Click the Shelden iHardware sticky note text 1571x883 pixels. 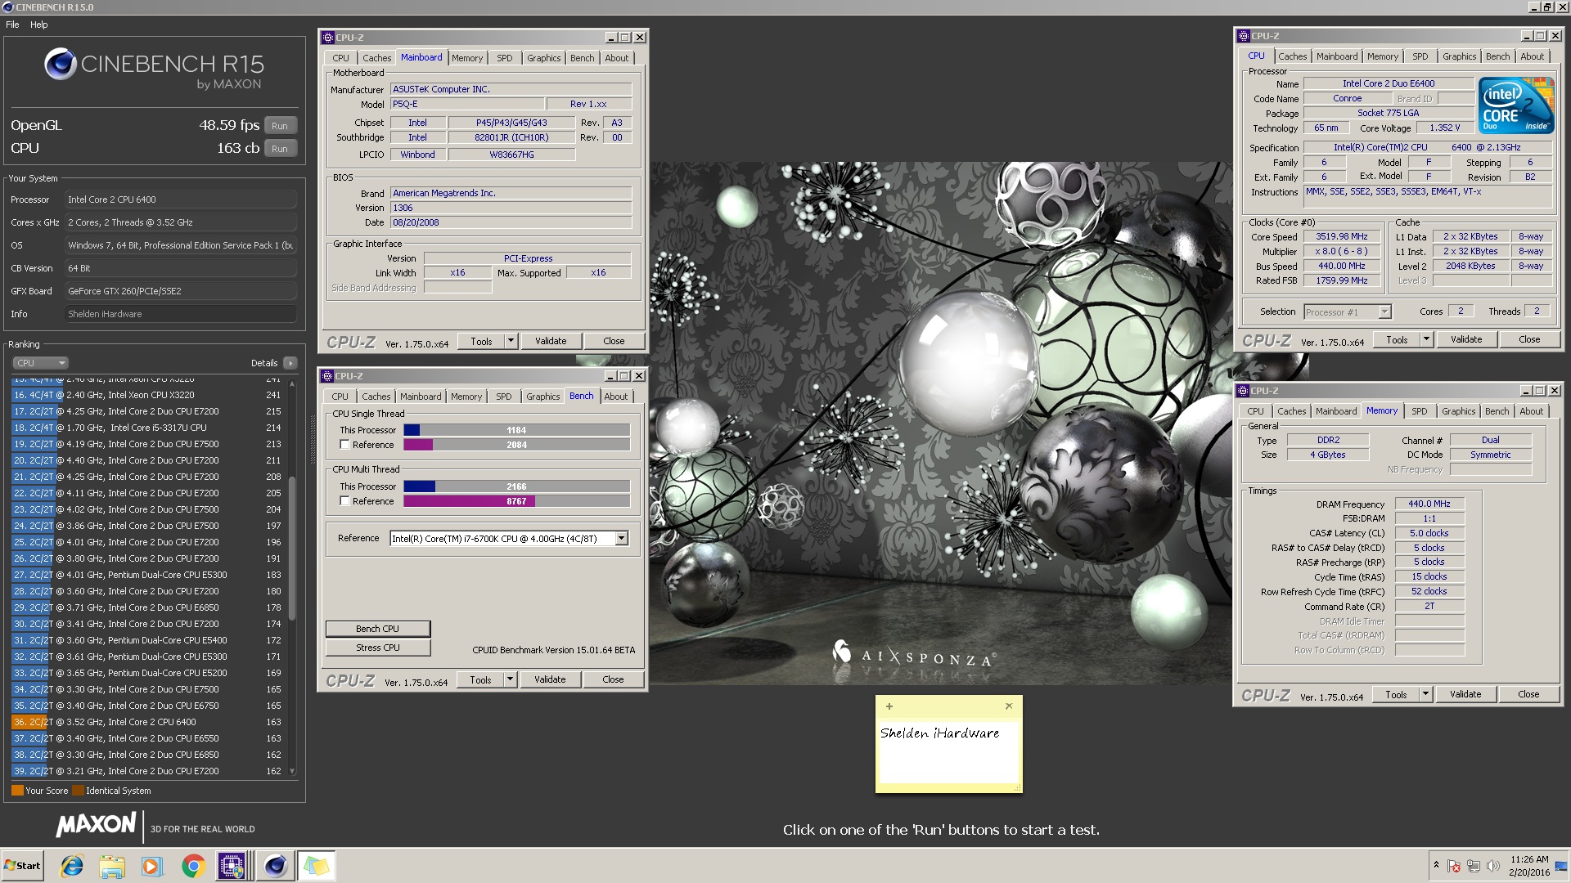[x=939, y=733]
